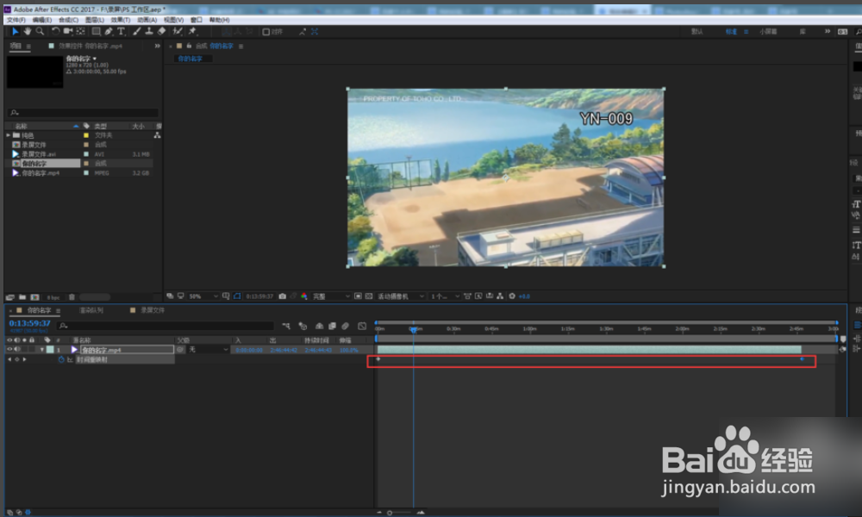Click the show channel RGB icon
The height and width of the screenshot is (517, 862).
pos(304,296)
